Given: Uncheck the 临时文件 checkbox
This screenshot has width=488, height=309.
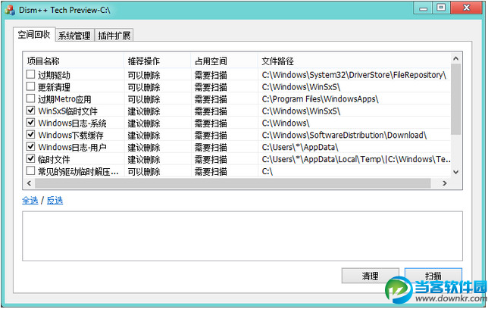Looking at the screenshot, I should click(30, 159).
